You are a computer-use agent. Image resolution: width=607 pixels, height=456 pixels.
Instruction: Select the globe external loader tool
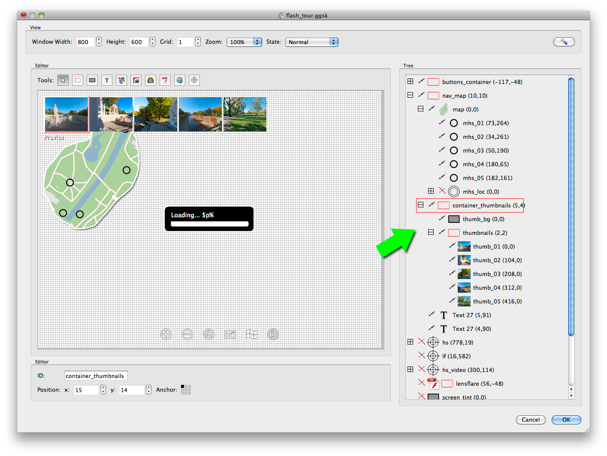click(x=180, y=80)
